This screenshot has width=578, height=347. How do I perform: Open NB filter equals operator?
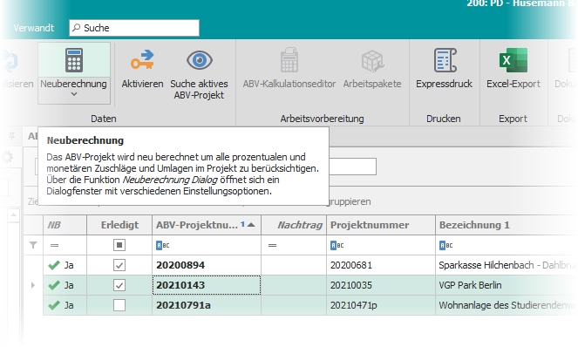pyautogui.click(x=55, y=245)
